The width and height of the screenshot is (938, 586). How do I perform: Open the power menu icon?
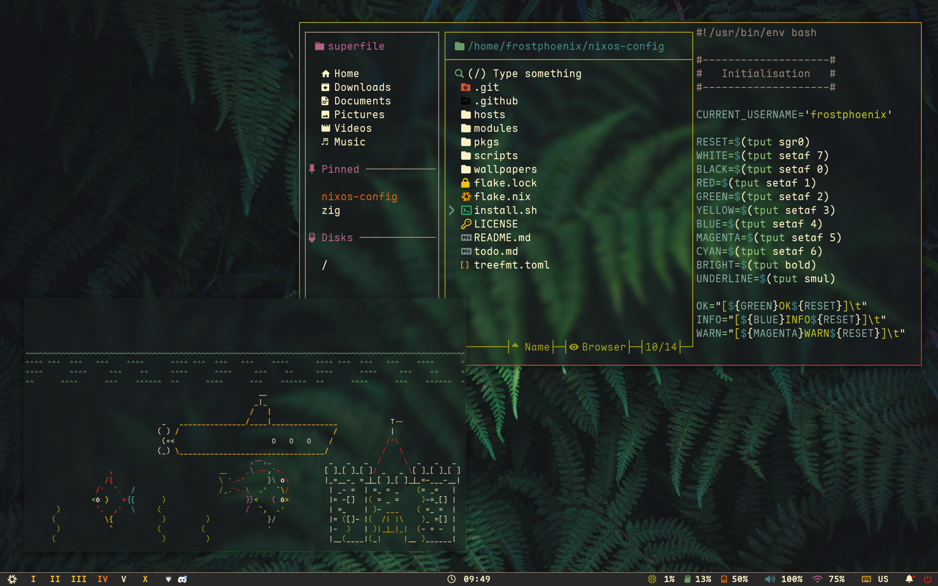click(x=927, y=579)
